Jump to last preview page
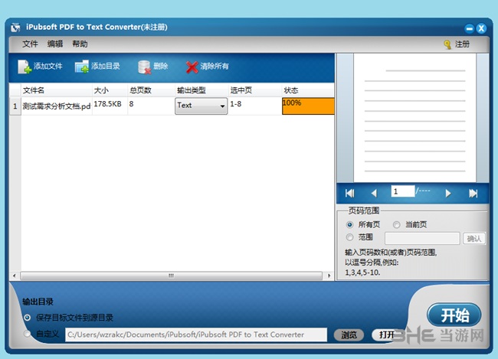The image size is (498, 359). (x=473, y=193)
